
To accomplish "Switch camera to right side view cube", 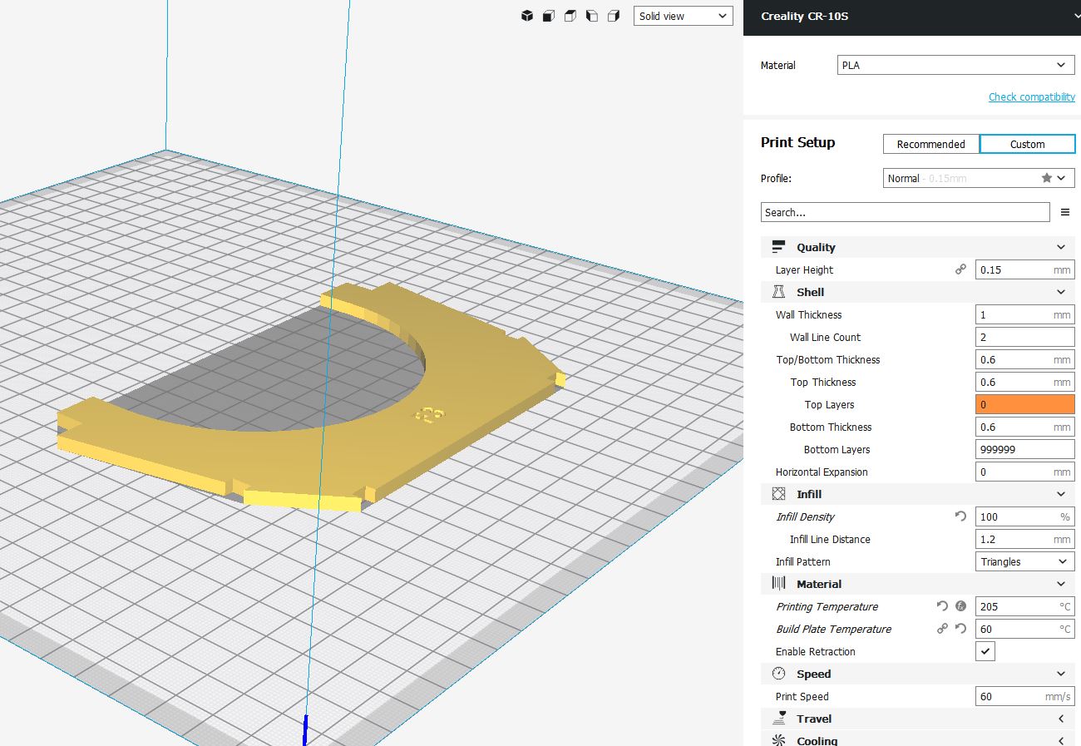I will (613, 16).
